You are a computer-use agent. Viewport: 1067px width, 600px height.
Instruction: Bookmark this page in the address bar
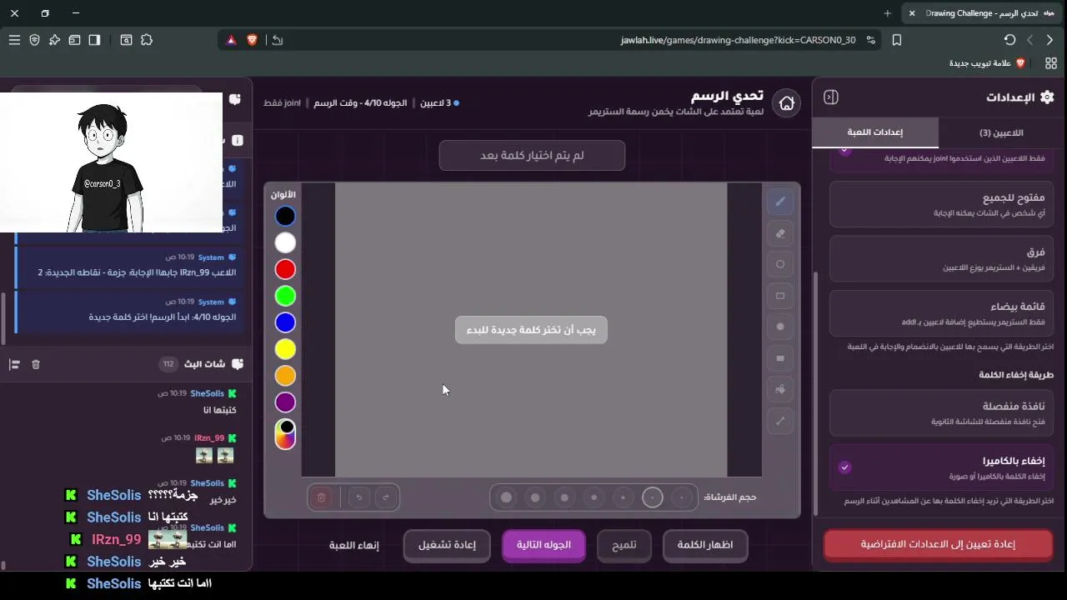897,40
